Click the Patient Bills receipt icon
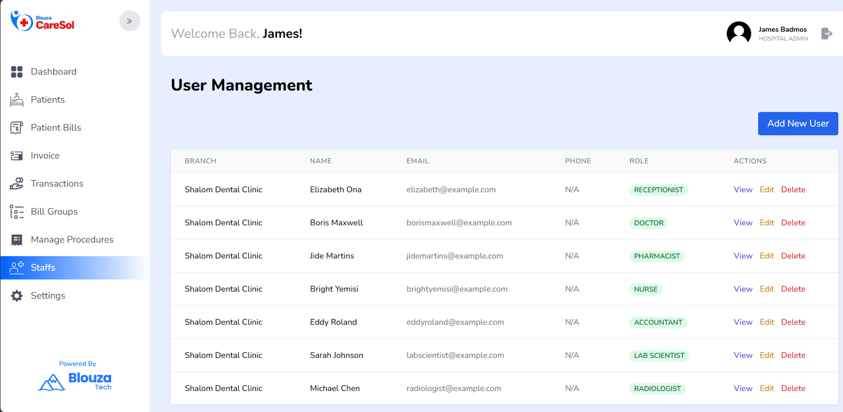Image resolution: width=843 pixels, height=412 pixels. point(17,128)
